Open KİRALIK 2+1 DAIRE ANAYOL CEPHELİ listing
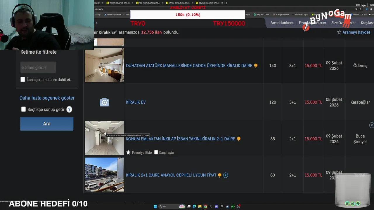This screenshot has height=210, width=374. 171,175
